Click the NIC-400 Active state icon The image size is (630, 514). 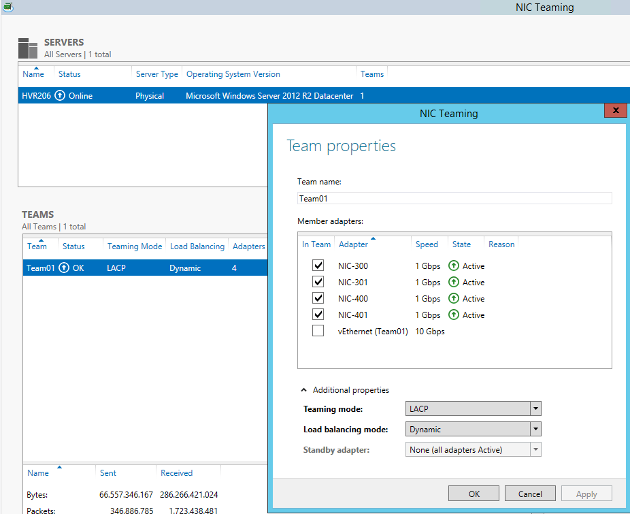click(x=454, y=298)
